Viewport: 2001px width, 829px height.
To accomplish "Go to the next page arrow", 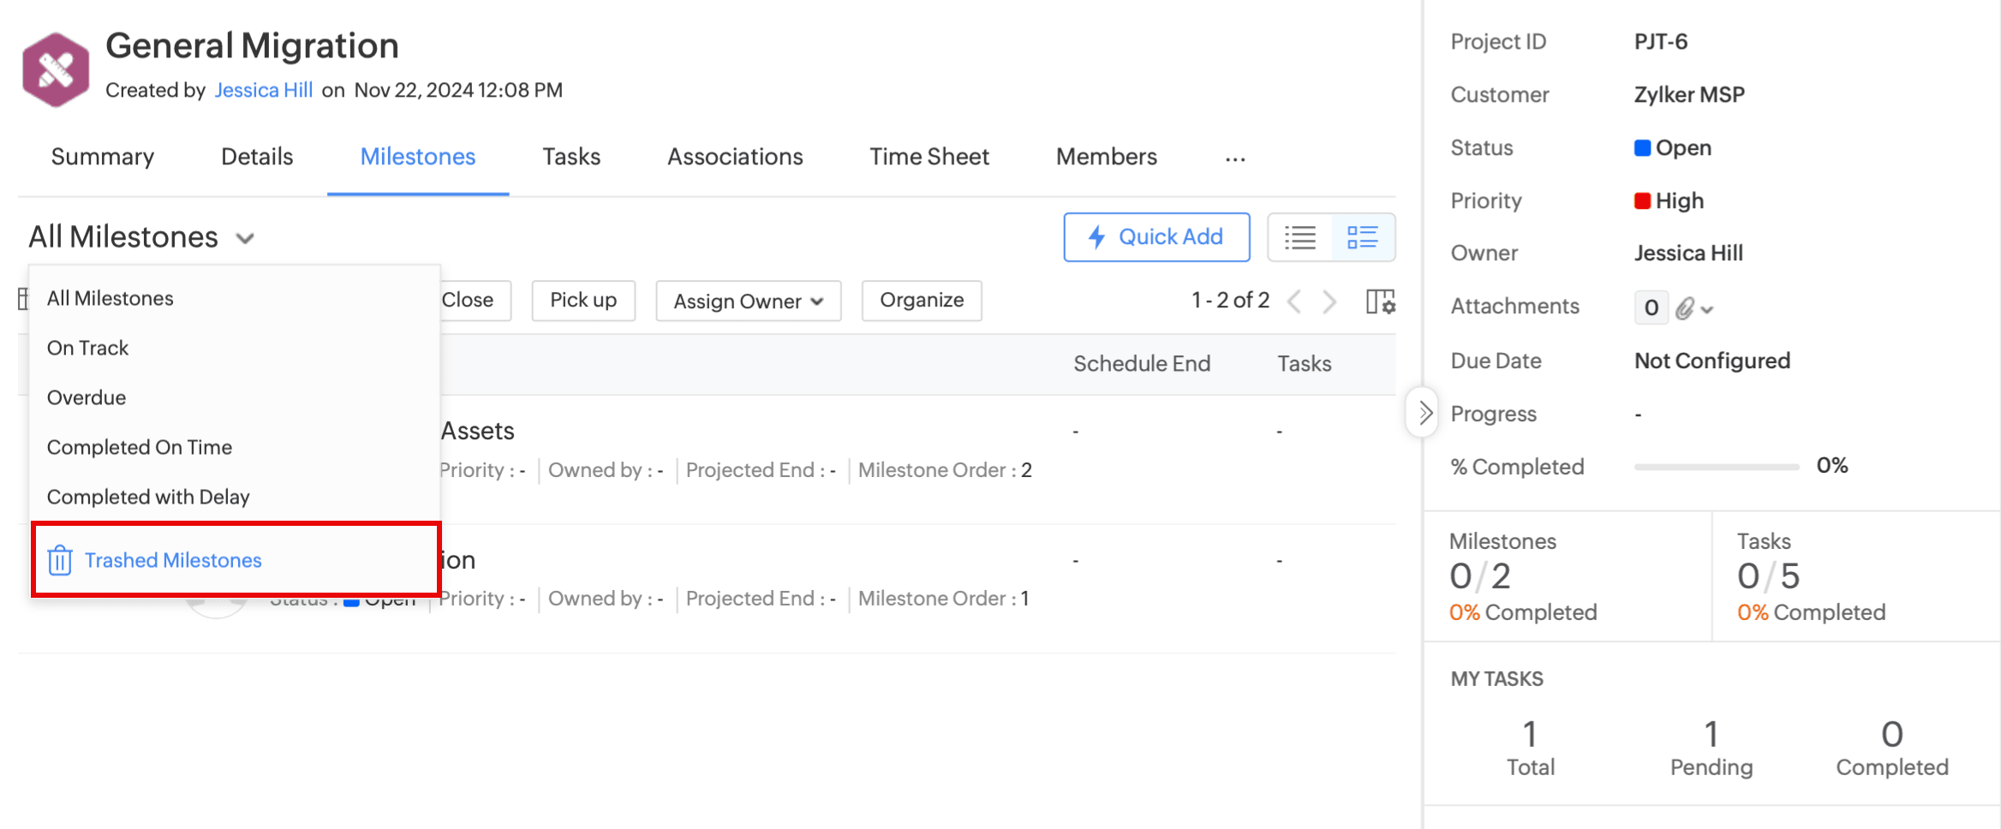I will (x=1329, y=301).
